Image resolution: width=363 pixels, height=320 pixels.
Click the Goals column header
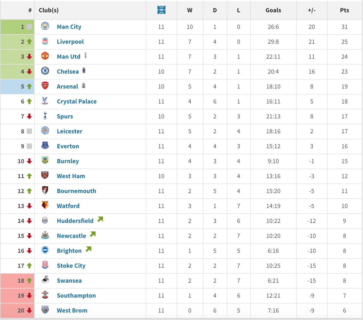273,10
